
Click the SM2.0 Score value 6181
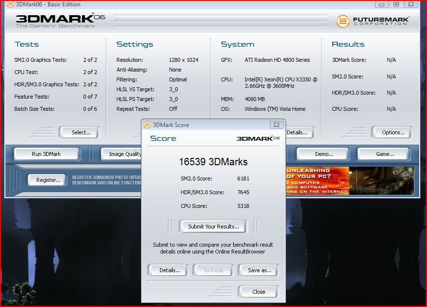pos(243,179)
